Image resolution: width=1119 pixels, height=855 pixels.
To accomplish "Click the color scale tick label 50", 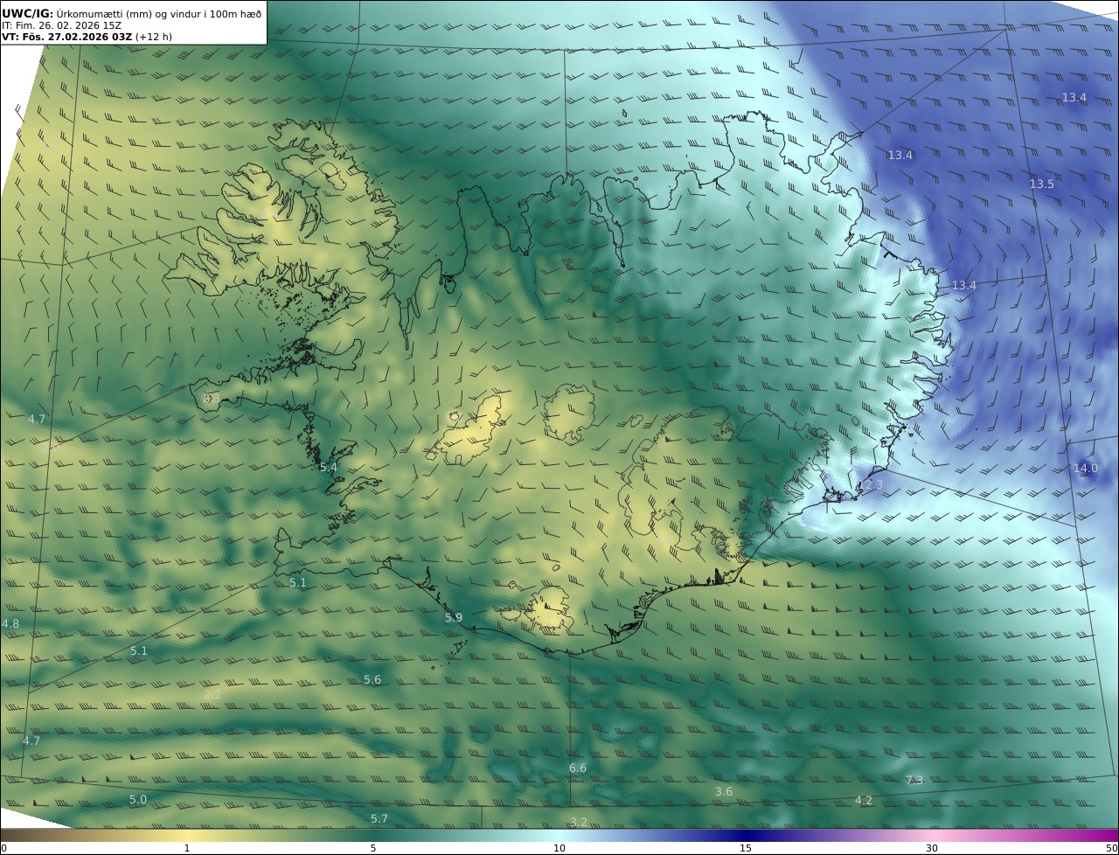I will click(x=1112, y=849).
